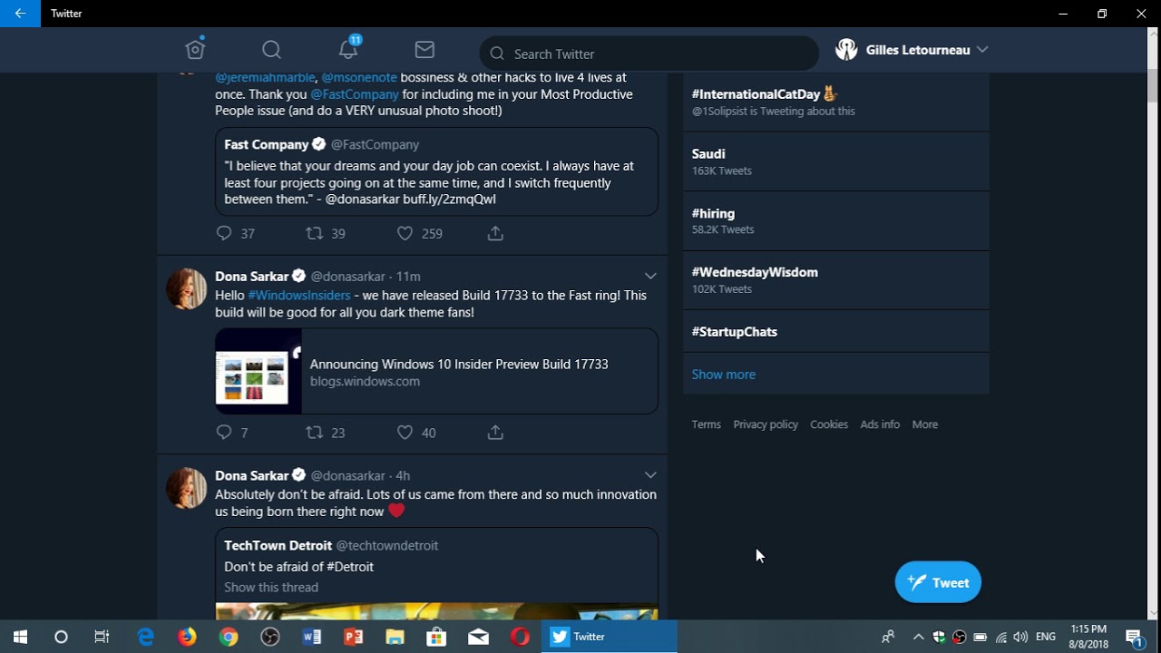Image resolution: width=1161 pixels, height=653 pixels.
Task: Click Show more under trends
Action: pyautogui.click(x=723, y=374)
